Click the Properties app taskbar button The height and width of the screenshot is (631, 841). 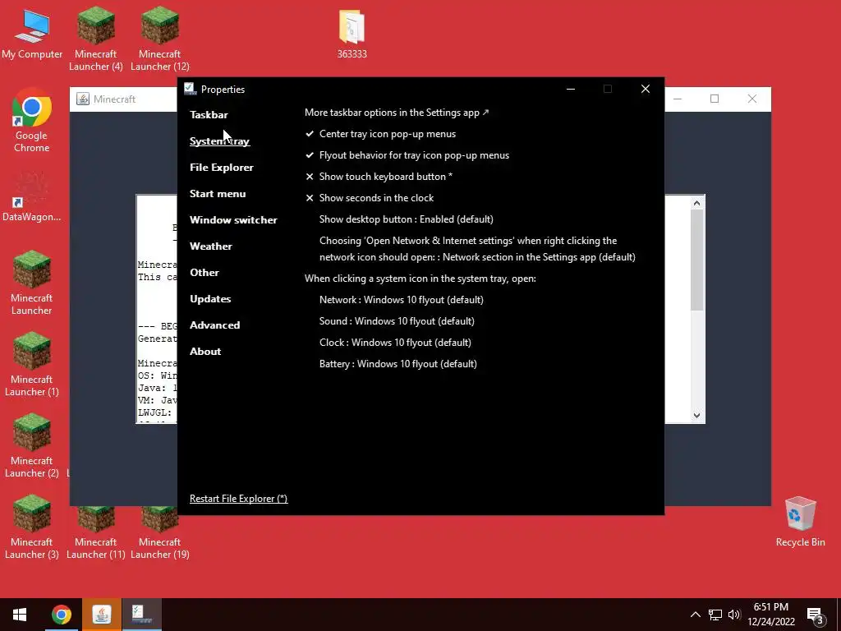(141, 615)
